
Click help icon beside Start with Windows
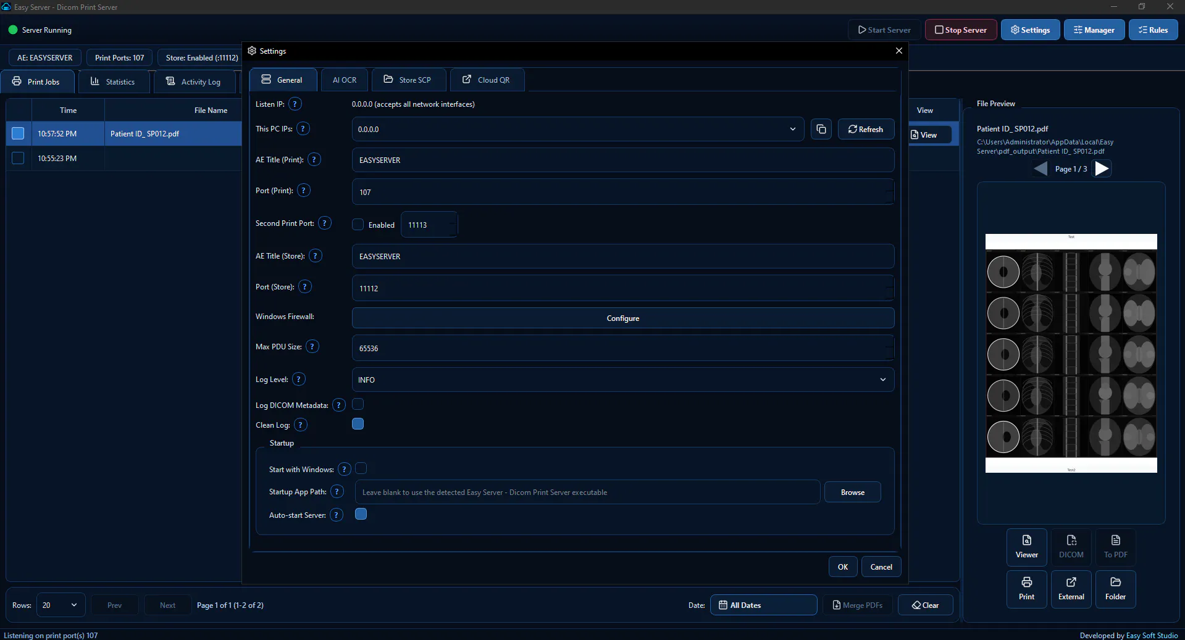tap(344, 469)
